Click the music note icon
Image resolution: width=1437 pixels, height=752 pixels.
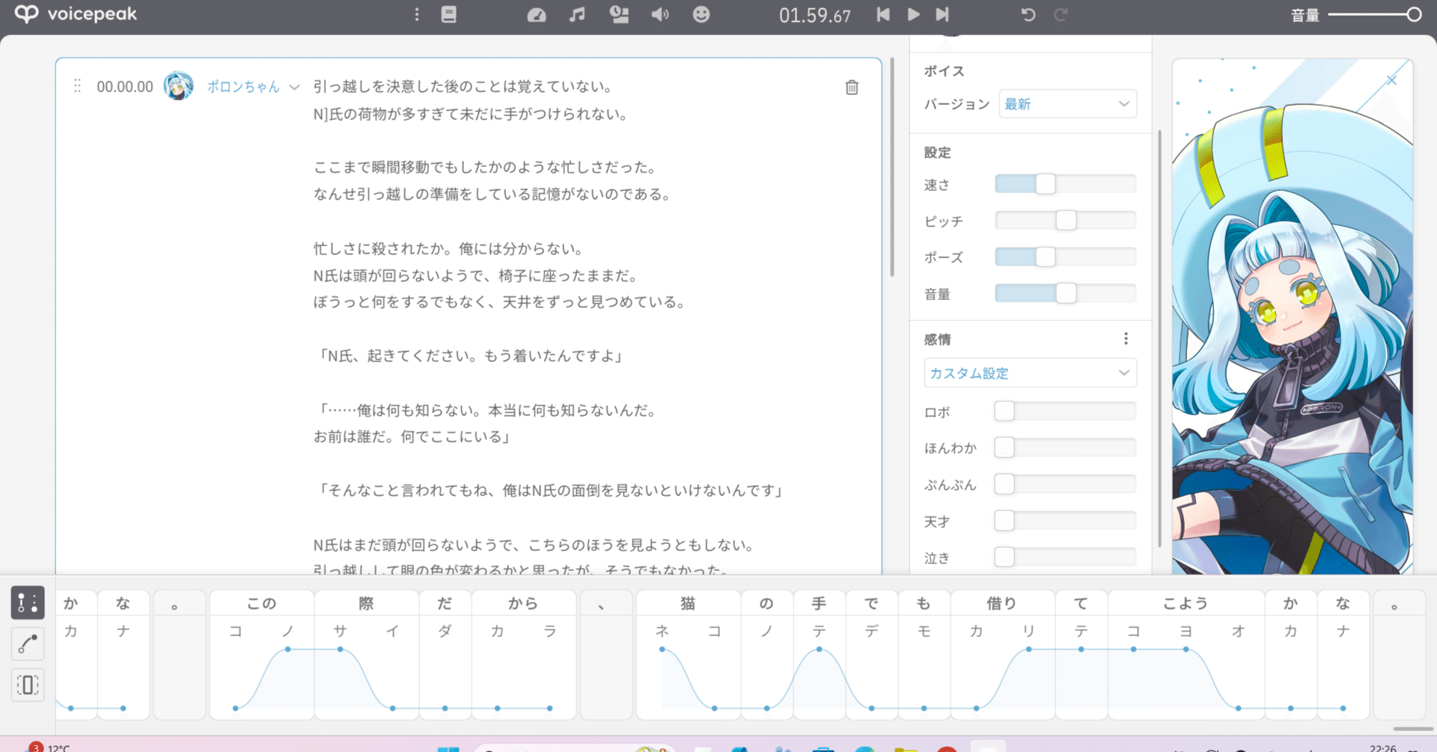point(577,14)
